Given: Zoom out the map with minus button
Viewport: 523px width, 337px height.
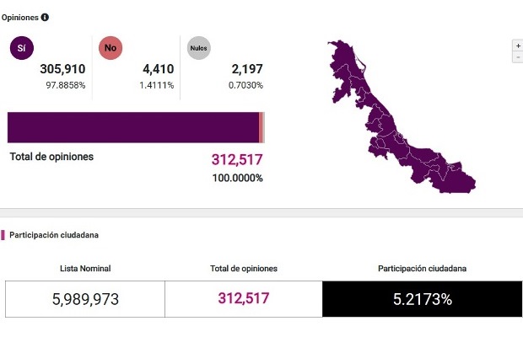Looking at the screenshot, I should 518,56.
